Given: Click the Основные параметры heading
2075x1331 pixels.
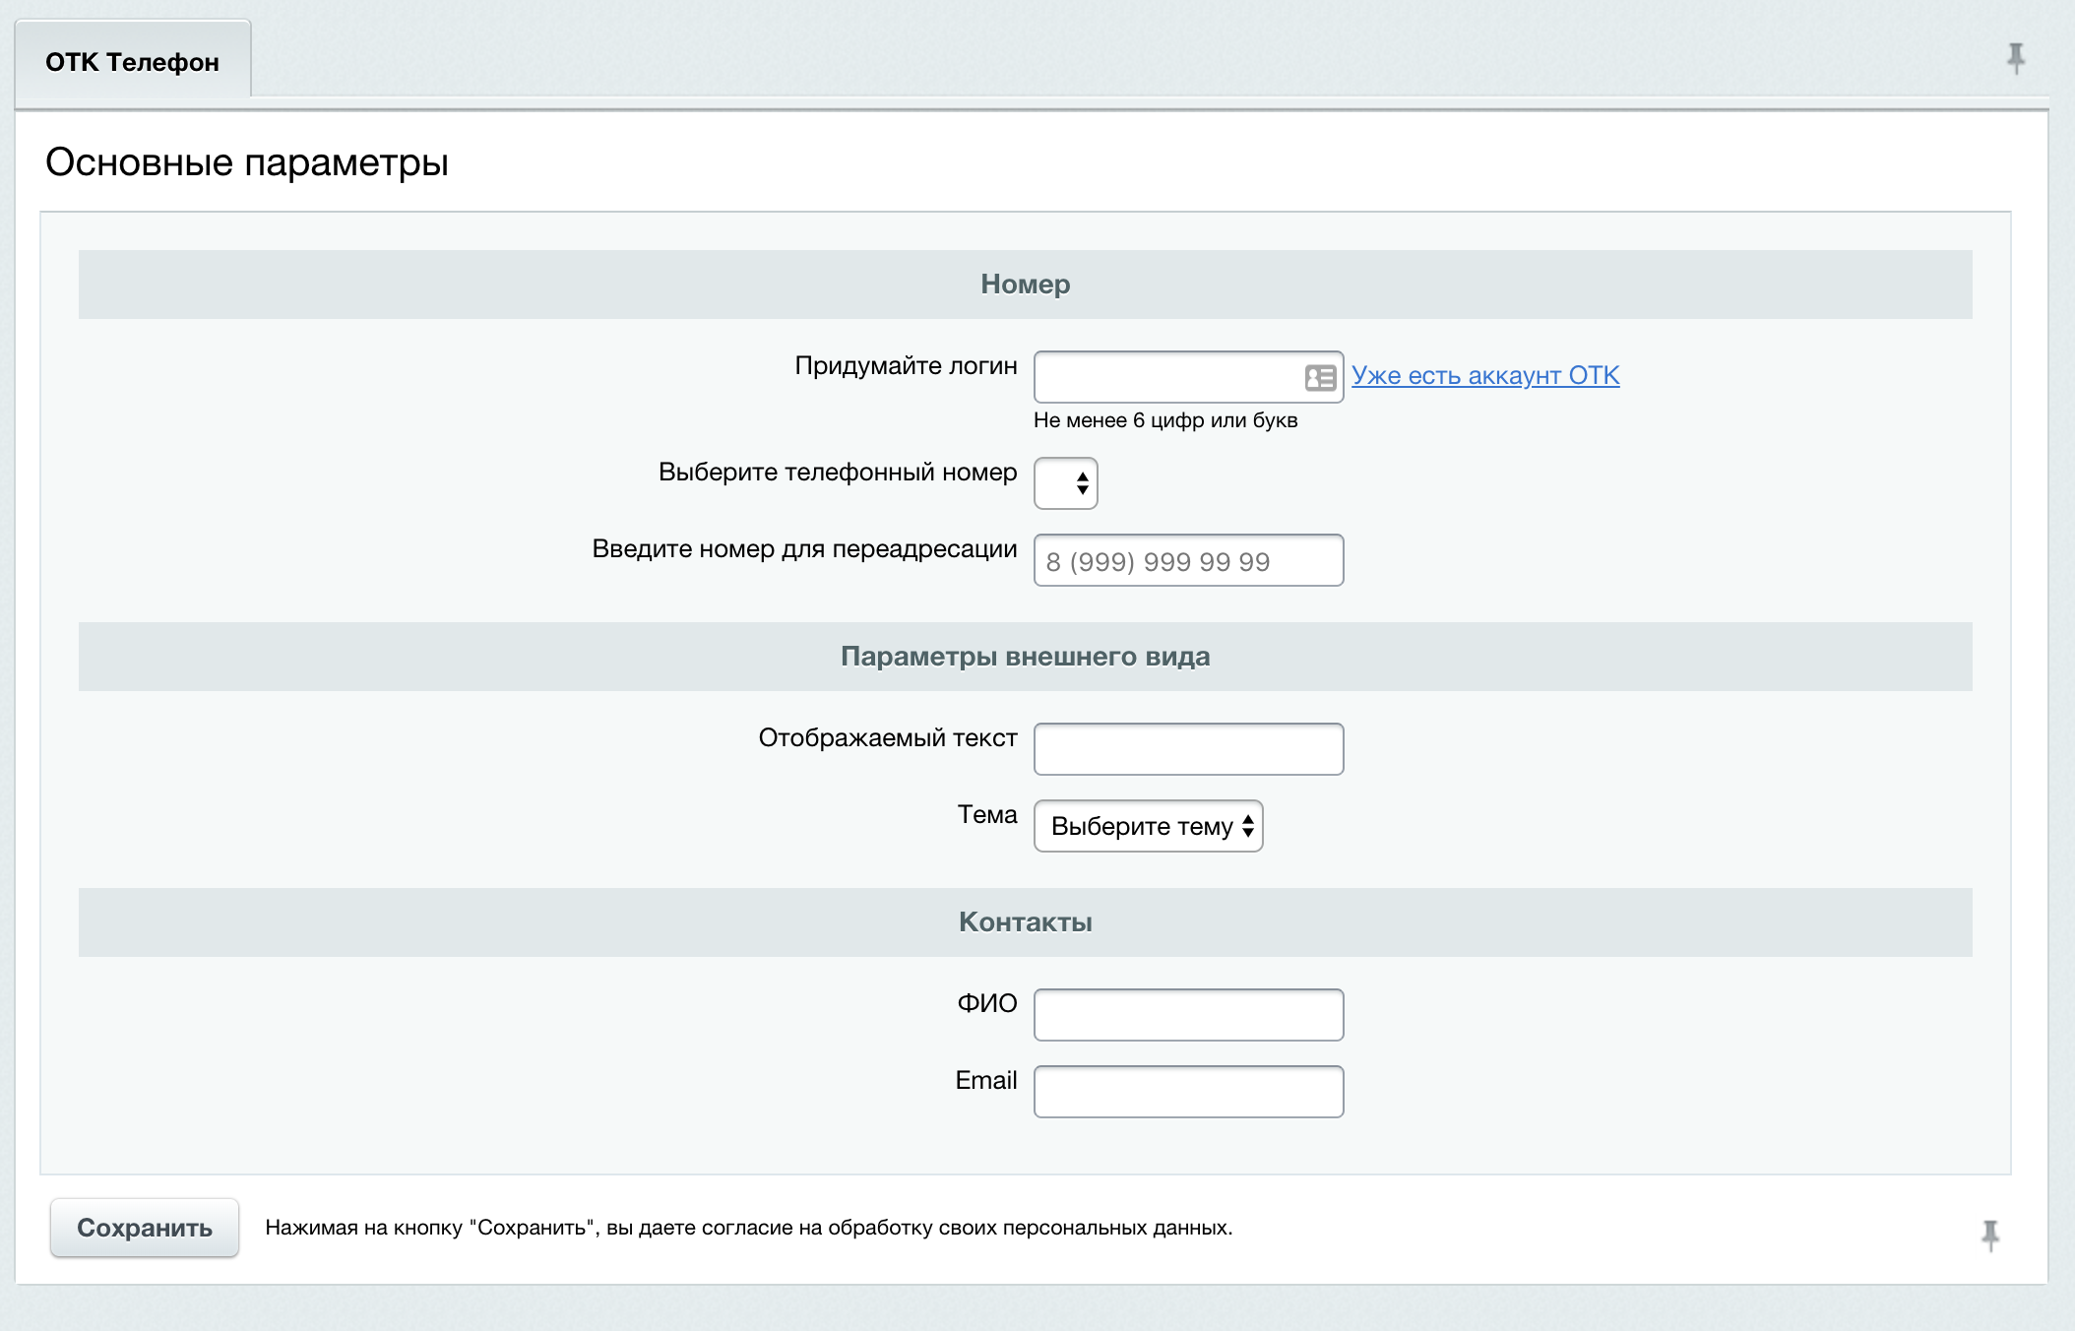Looking at the screenshot, I should click(247, 162).
